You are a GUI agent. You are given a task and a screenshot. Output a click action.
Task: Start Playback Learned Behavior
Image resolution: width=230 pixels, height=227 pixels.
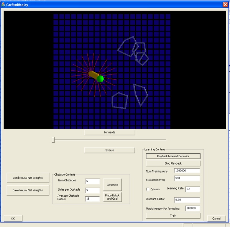click(173, 156)
